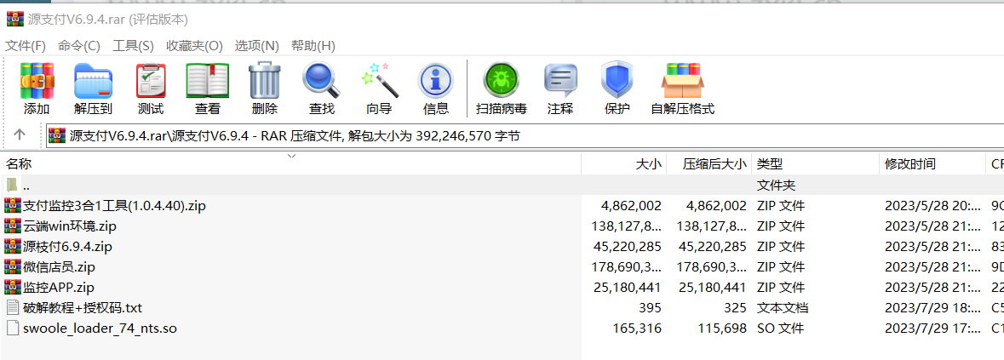The image size is (1004, 360).
Task: Sort by 修改时间 column header
Action: point(932,164)
